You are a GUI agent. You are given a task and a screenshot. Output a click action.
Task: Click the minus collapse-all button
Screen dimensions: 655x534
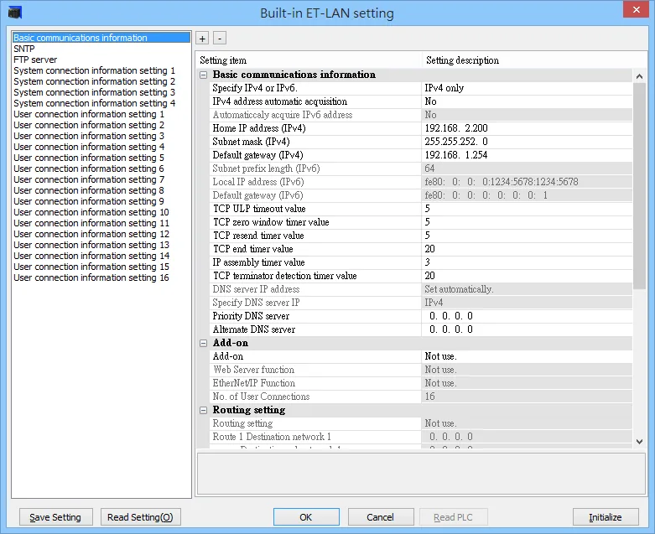(x=220, y=39)
